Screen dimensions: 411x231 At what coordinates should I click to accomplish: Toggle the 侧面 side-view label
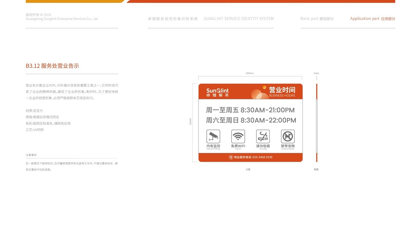(316, 169)
